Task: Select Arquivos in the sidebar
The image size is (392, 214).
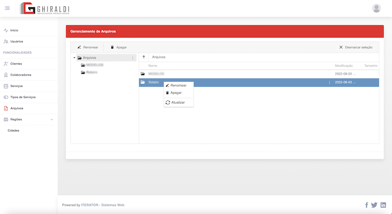Action: [x=17, y=109]
